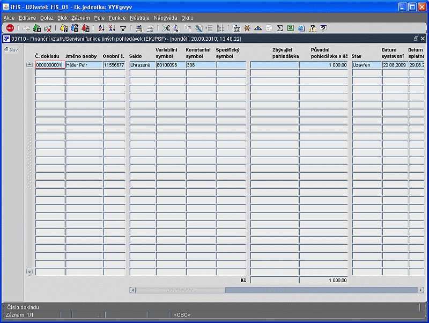Open the Nástroje menu
The width and height of the screenshot is (429, 323).
[x=139, y=18]
